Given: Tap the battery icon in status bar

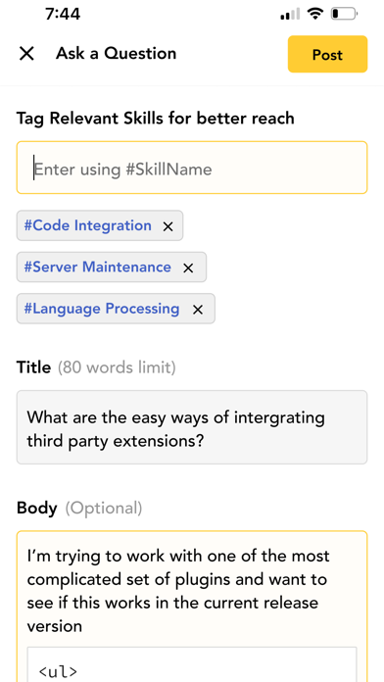Looking at the screenshot, I should 344,15.
